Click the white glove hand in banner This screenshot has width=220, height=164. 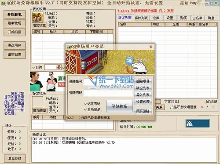point(139,68)
